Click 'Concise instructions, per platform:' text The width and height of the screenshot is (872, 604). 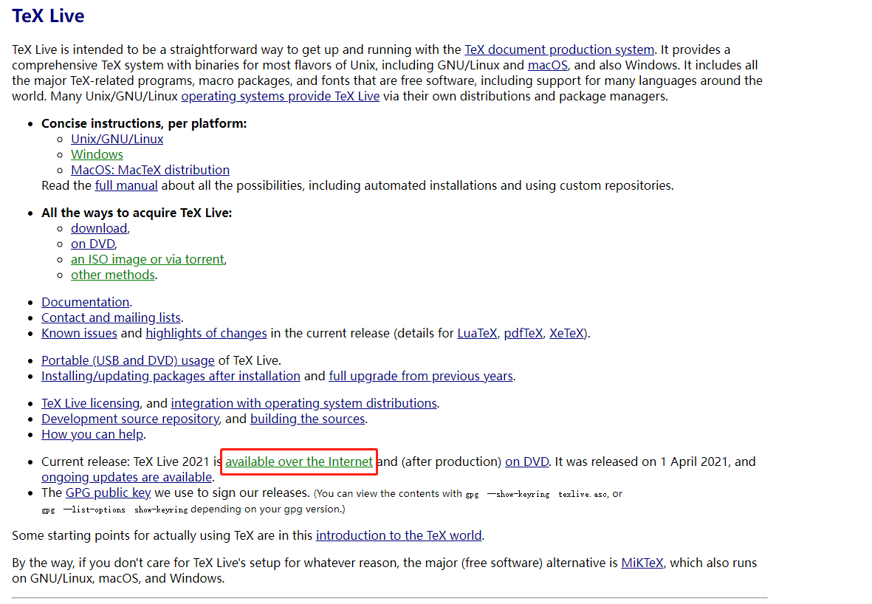pyautogui.click(x=144, y=123)
